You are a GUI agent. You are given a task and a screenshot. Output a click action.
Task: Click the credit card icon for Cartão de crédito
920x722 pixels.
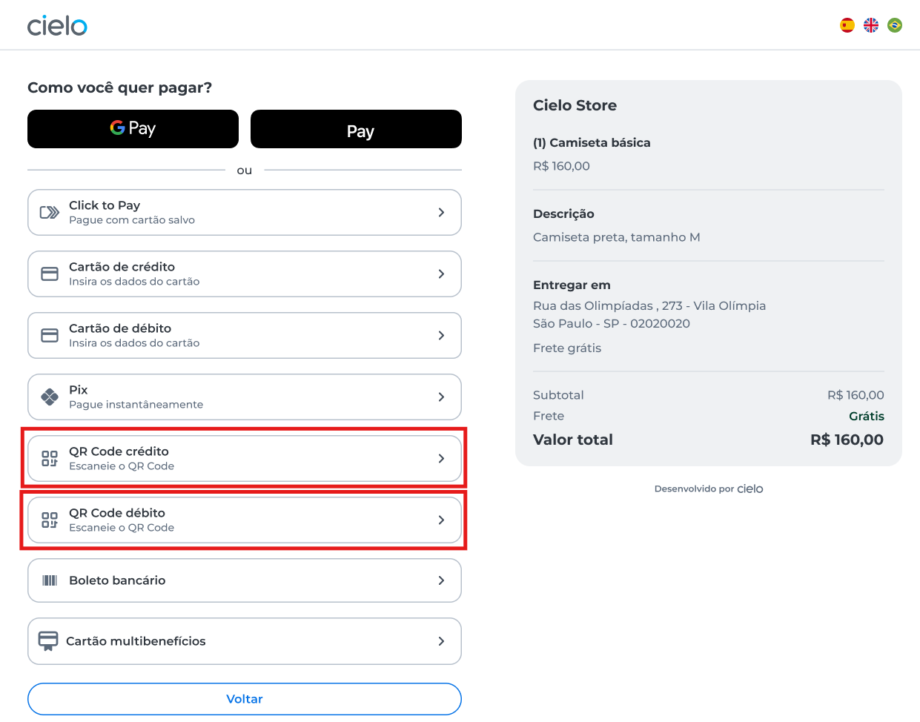click(50, 274)
